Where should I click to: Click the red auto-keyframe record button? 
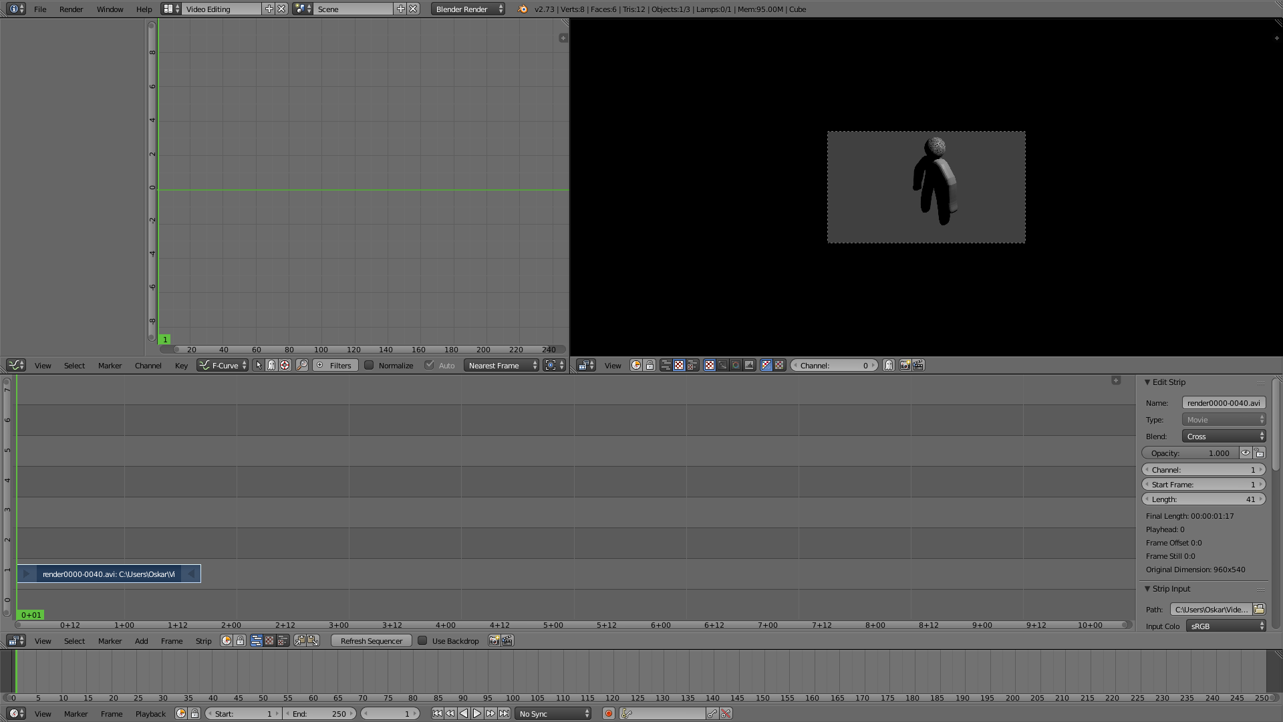click(608, 713)
